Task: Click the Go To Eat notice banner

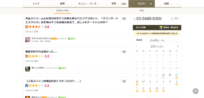Action: pyautogui.click(x=157, y=34)
